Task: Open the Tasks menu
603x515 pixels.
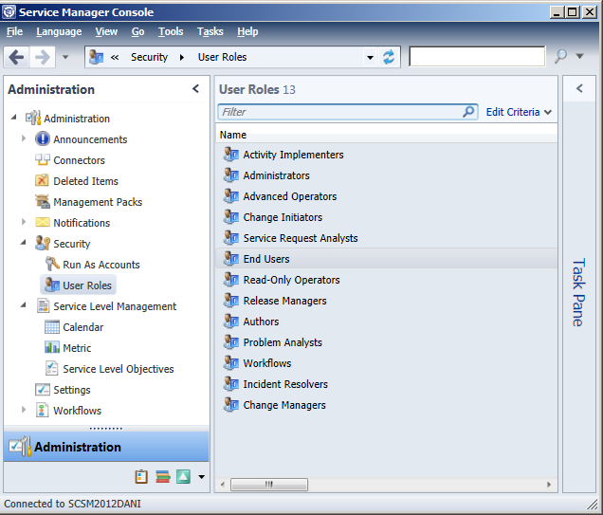Action: [210, 31]
